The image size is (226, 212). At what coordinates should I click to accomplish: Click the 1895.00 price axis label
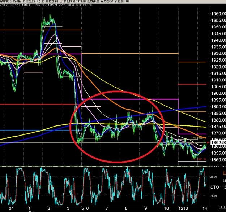coord(218,100)
